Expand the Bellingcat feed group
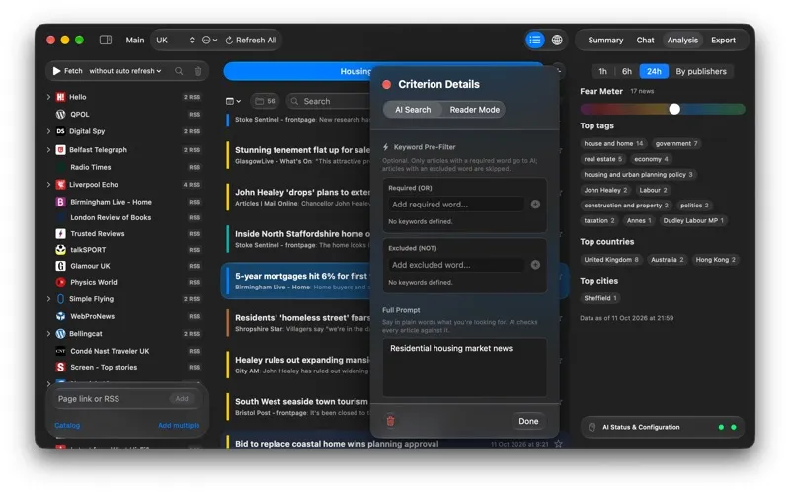 [48, 334]
